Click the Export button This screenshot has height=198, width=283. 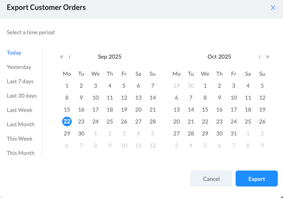tap(256, 179)
